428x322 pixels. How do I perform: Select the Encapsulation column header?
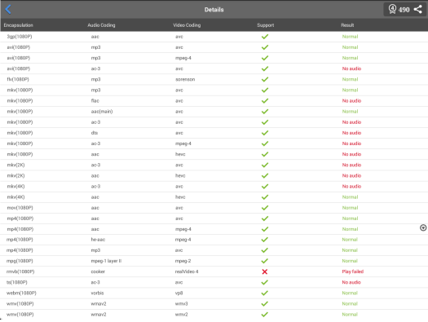point(18,25)
